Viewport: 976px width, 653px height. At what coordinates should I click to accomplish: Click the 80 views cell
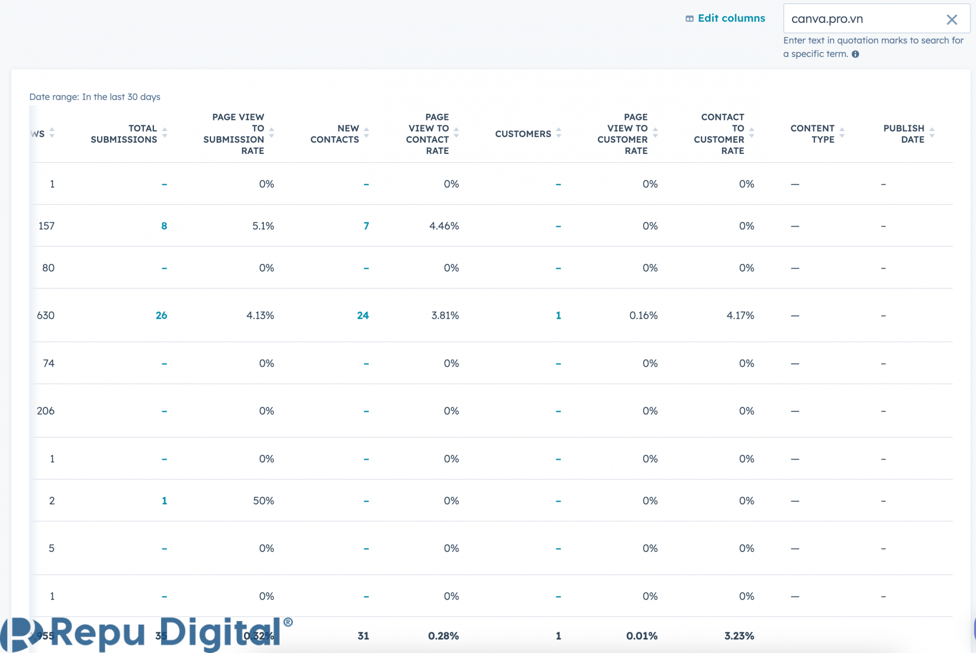coord(48,268)
